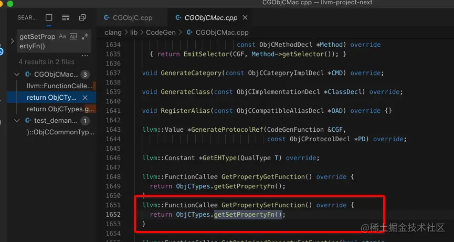This screenshot has height=242, width=454.
Task: Click the C++ file icon of CGObjCMac... result
Action: [28, 75]
